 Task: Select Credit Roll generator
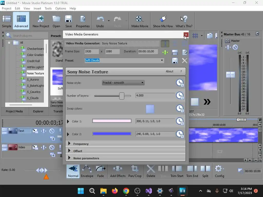tap(33, 61)
